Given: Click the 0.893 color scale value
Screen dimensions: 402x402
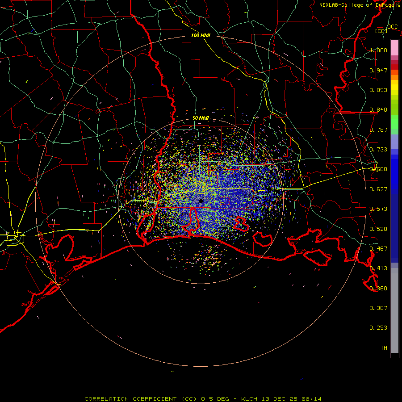Looking at the screenshot, I should [378, 90].
